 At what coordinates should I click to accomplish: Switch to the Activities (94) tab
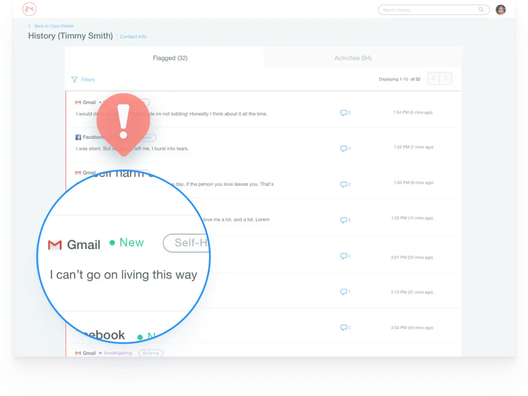(x=353, y=58)
